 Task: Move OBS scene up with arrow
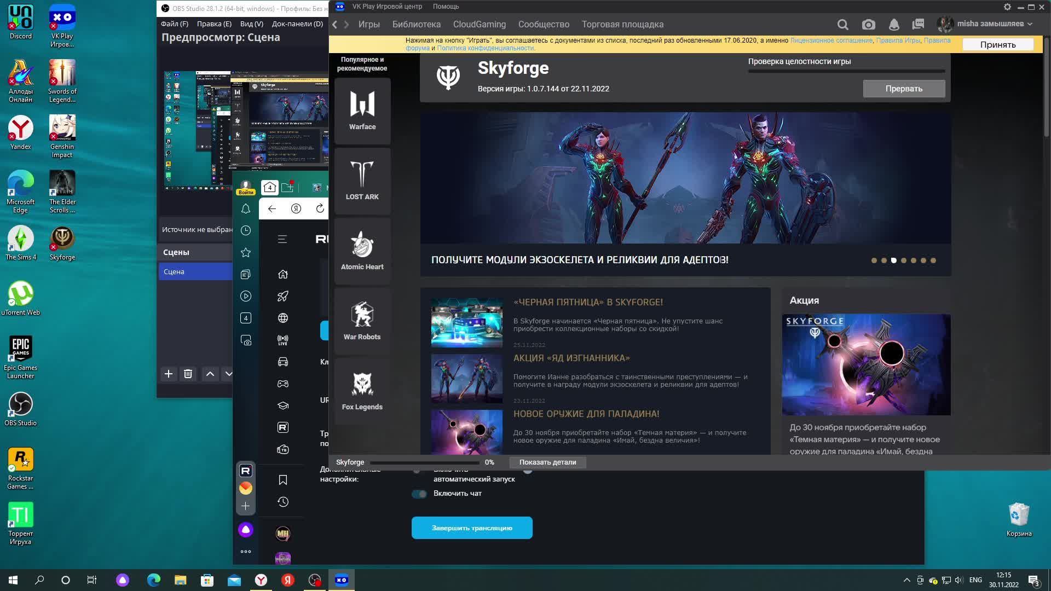[x=210, y=374]
